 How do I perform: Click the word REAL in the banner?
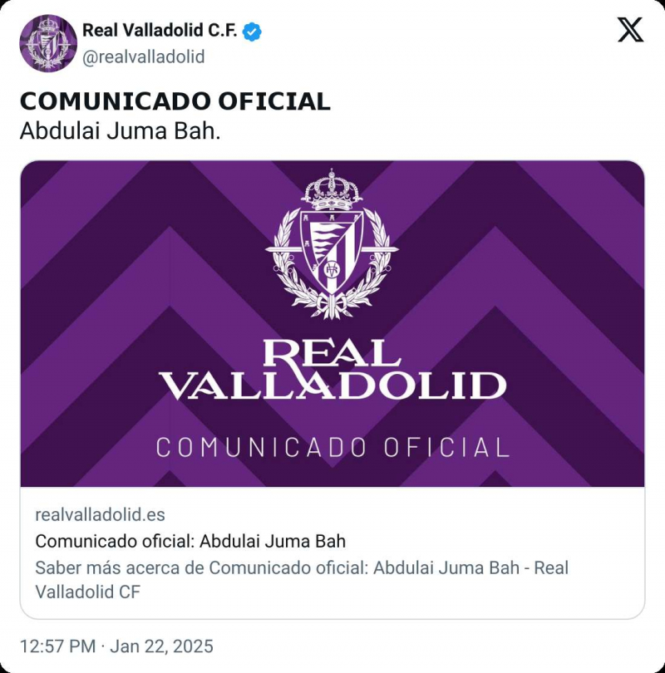point(332,352)
